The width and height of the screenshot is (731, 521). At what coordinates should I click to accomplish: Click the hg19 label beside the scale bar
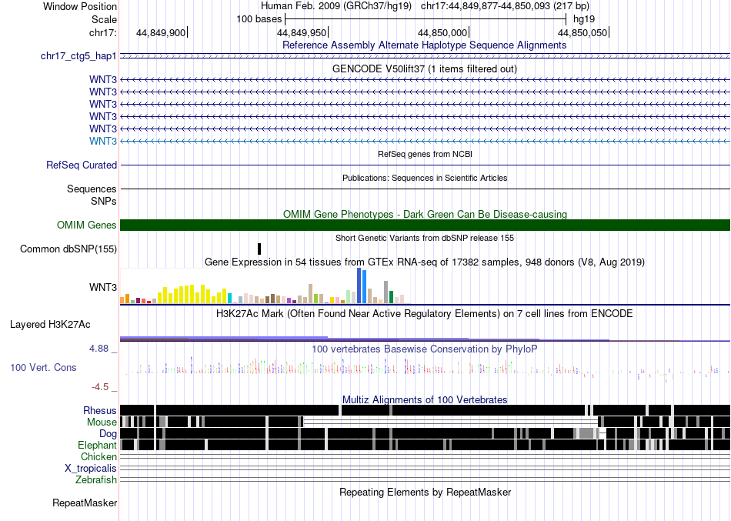(584, 19)
